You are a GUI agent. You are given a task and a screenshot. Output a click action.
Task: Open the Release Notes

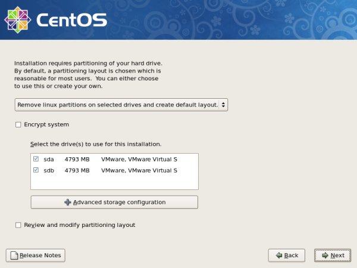coord(36,255)
